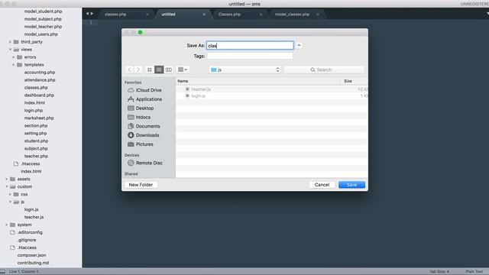
Task: Open the js folder location popup
Action: [x=245, y=70]
